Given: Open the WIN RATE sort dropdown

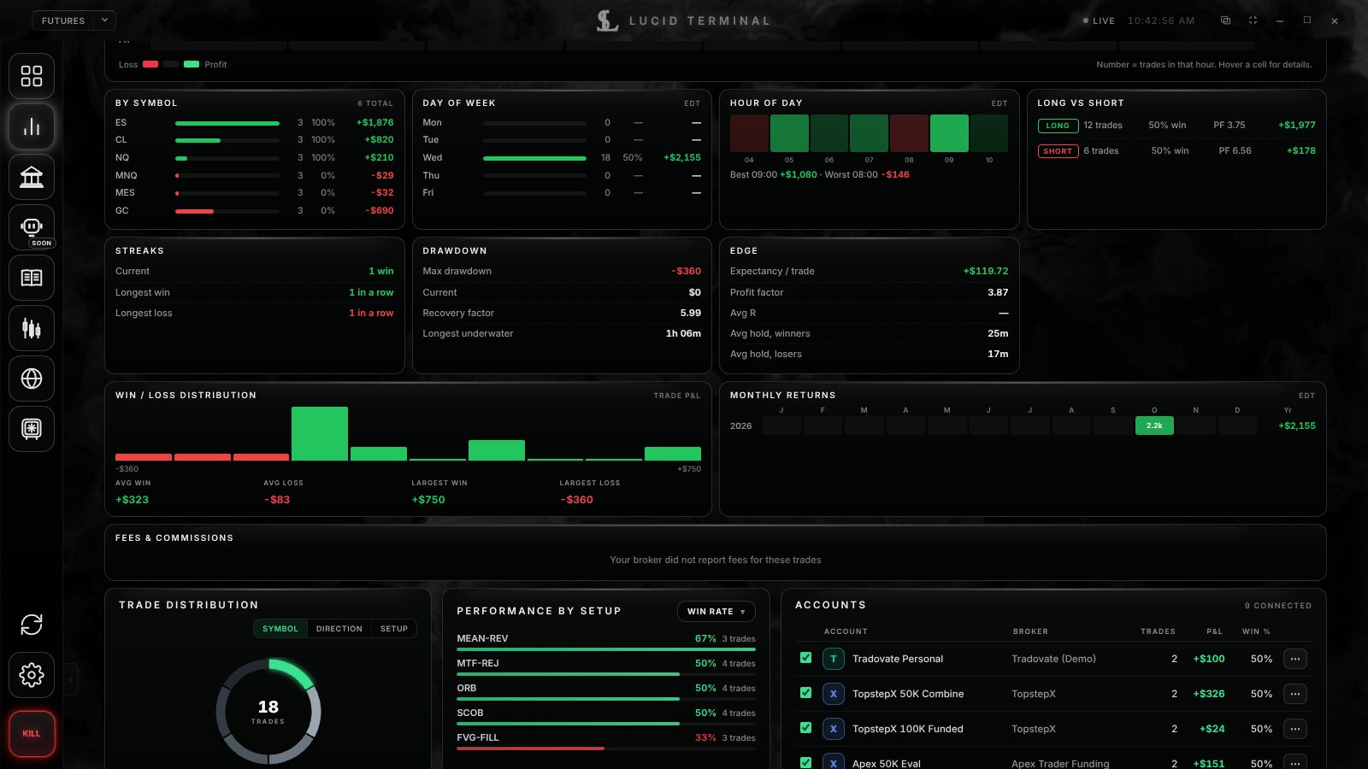Looking at the screenshot, I should point(716,612).
